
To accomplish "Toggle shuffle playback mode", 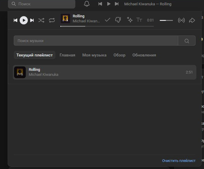I will pyautogui.click(x=41, y=20).
